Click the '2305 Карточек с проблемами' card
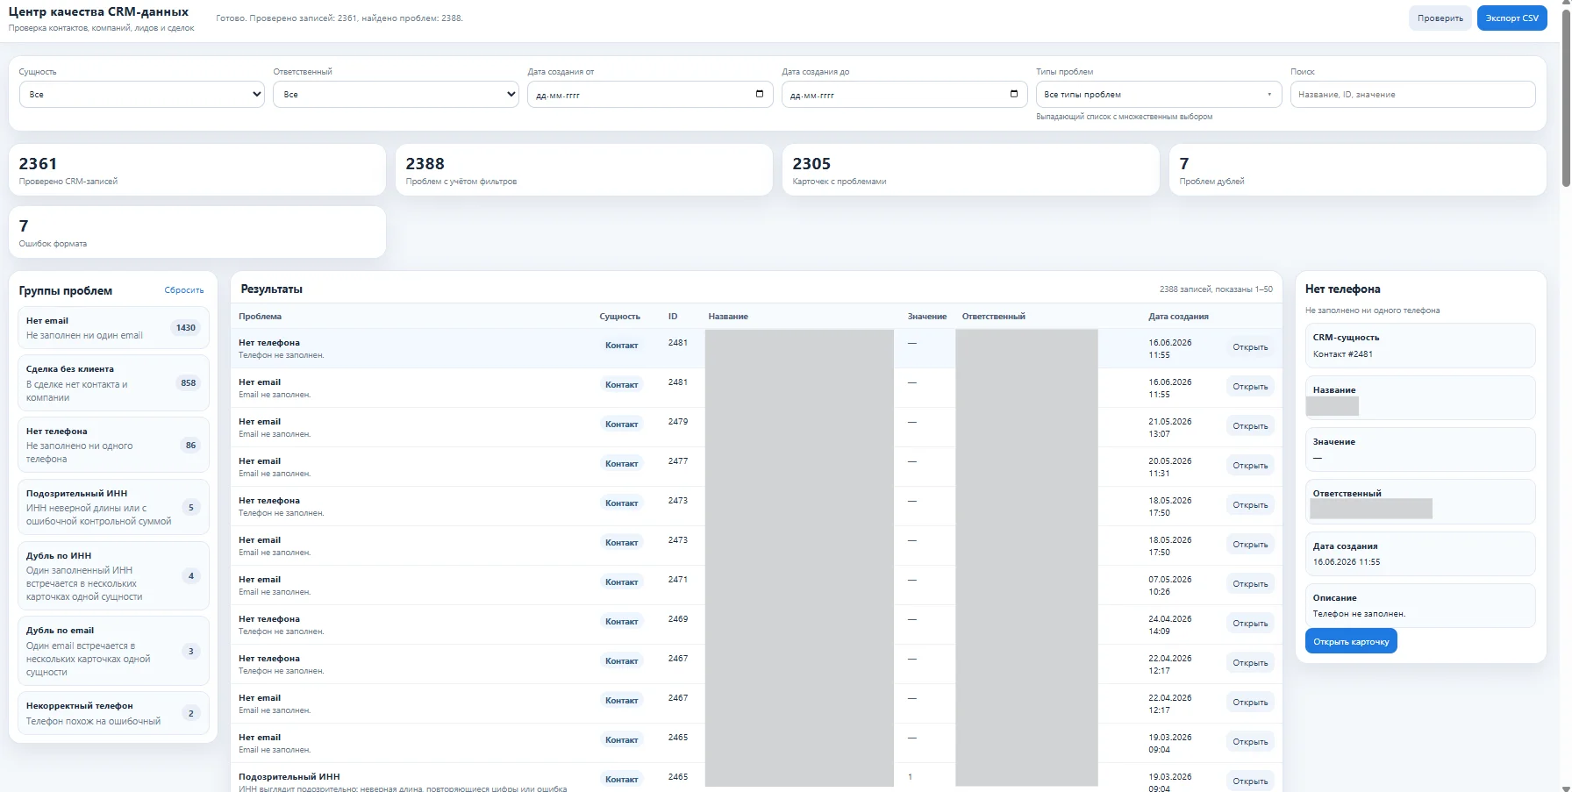1572x792 pixels. click(970, 170)
